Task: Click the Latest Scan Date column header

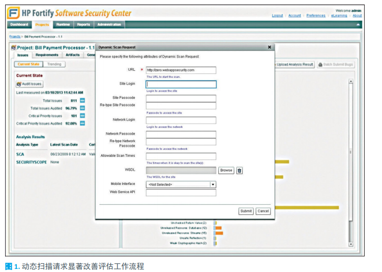Action: [64, 145]
